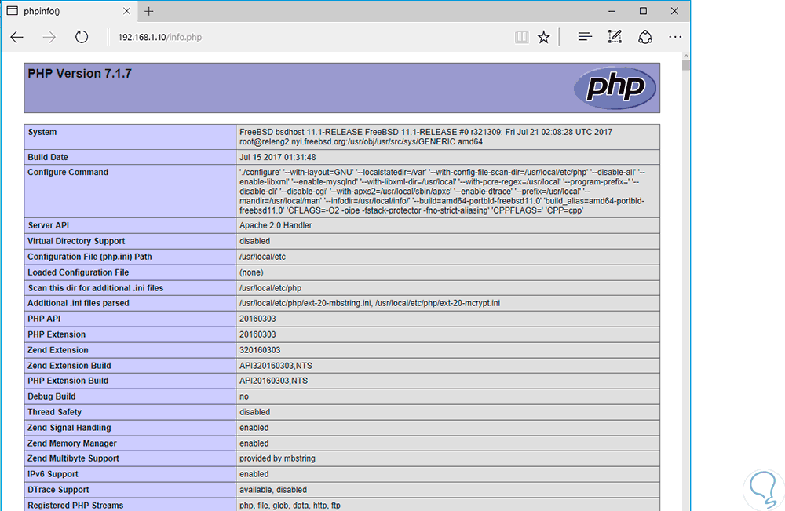
Task: Click the PHP API label
Action: pos(44,319)
